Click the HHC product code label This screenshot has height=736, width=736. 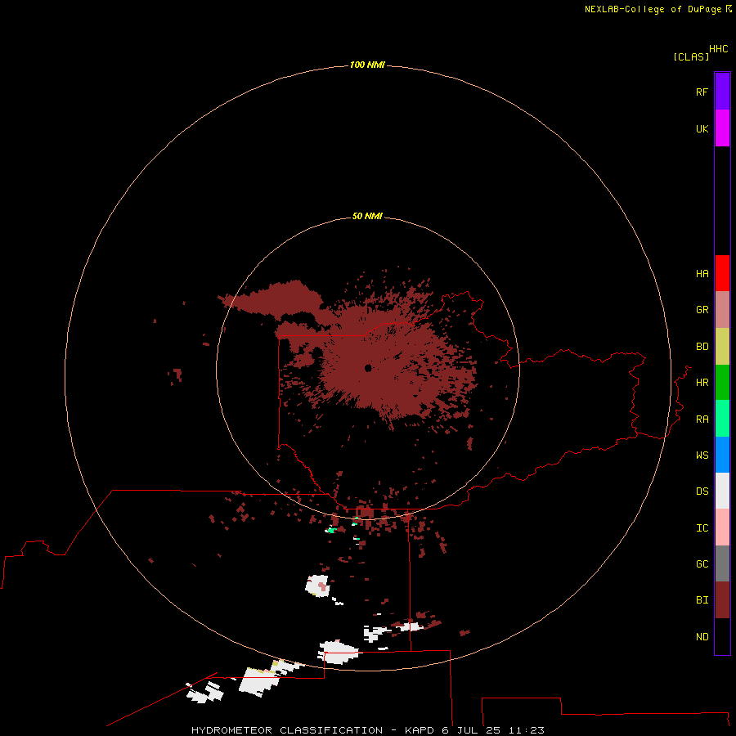point(719,49)
